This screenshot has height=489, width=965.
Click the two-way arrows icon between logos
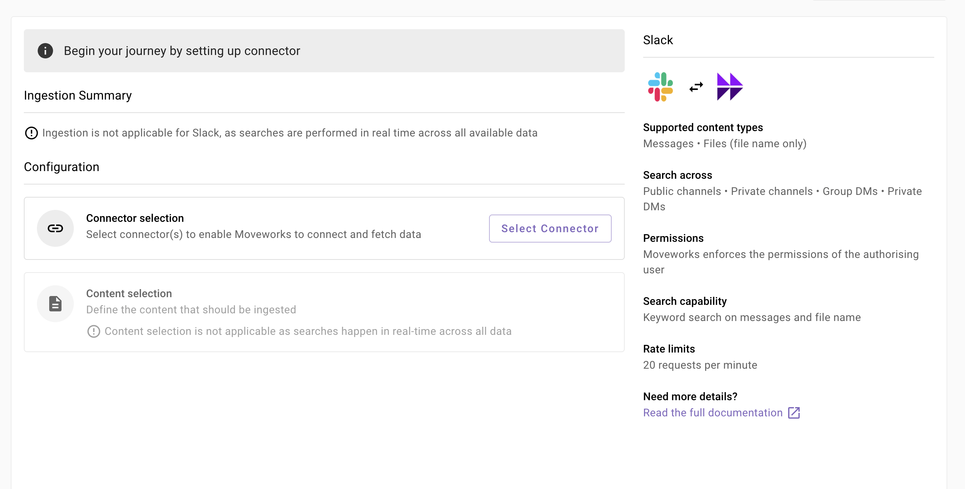point(696,87)
